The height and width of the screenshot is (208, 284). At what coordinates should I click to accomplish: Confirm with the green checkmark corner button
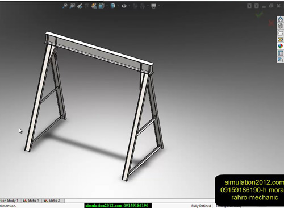click(x=259, y=14)
